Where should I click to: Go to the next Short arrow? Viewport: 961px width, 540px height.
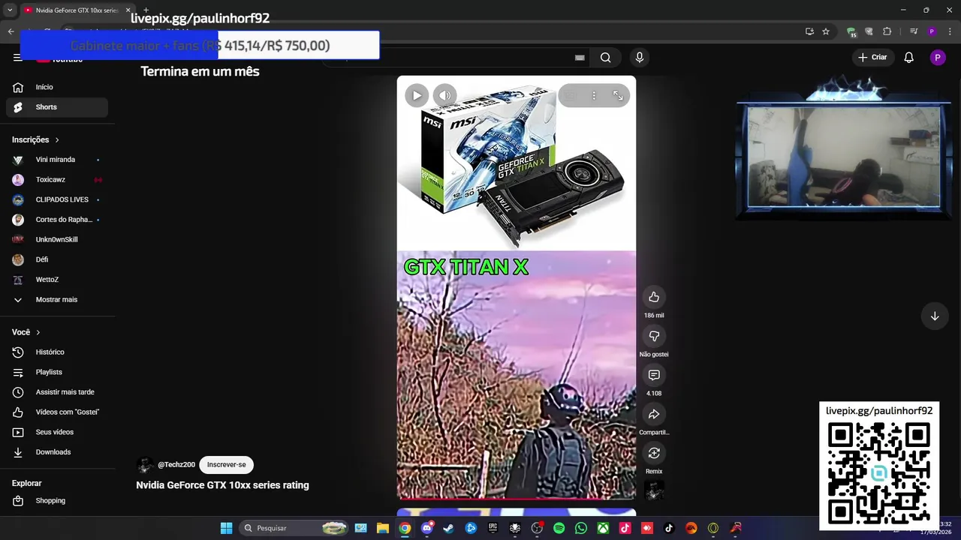coord(935,316)
